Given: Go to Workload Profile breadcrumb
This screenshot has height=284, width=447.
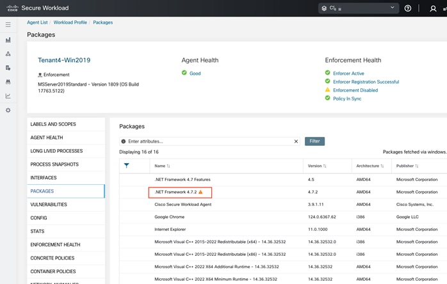Looking at the screenshot, I should pos(70,22).
